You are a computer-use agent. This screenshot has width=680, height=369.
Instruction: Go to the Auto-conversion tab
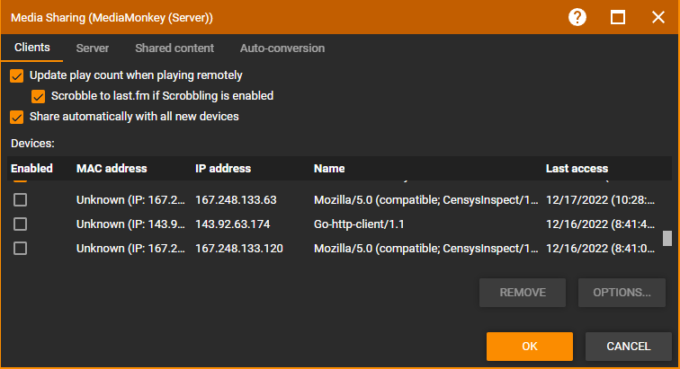(x=282, y=48)
